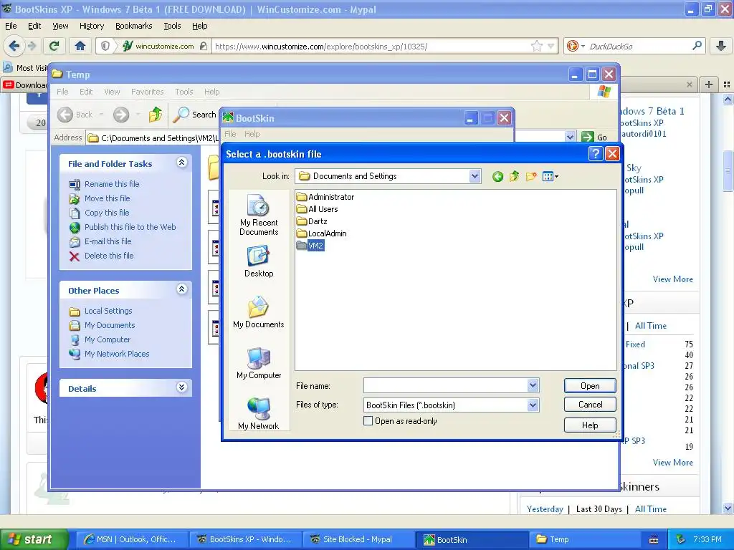Image resolution: width=734 pixels, height=550 pixels.
Task: Switch to Site Blocked - Mypal taskbar item
Action: click(358, 540)
